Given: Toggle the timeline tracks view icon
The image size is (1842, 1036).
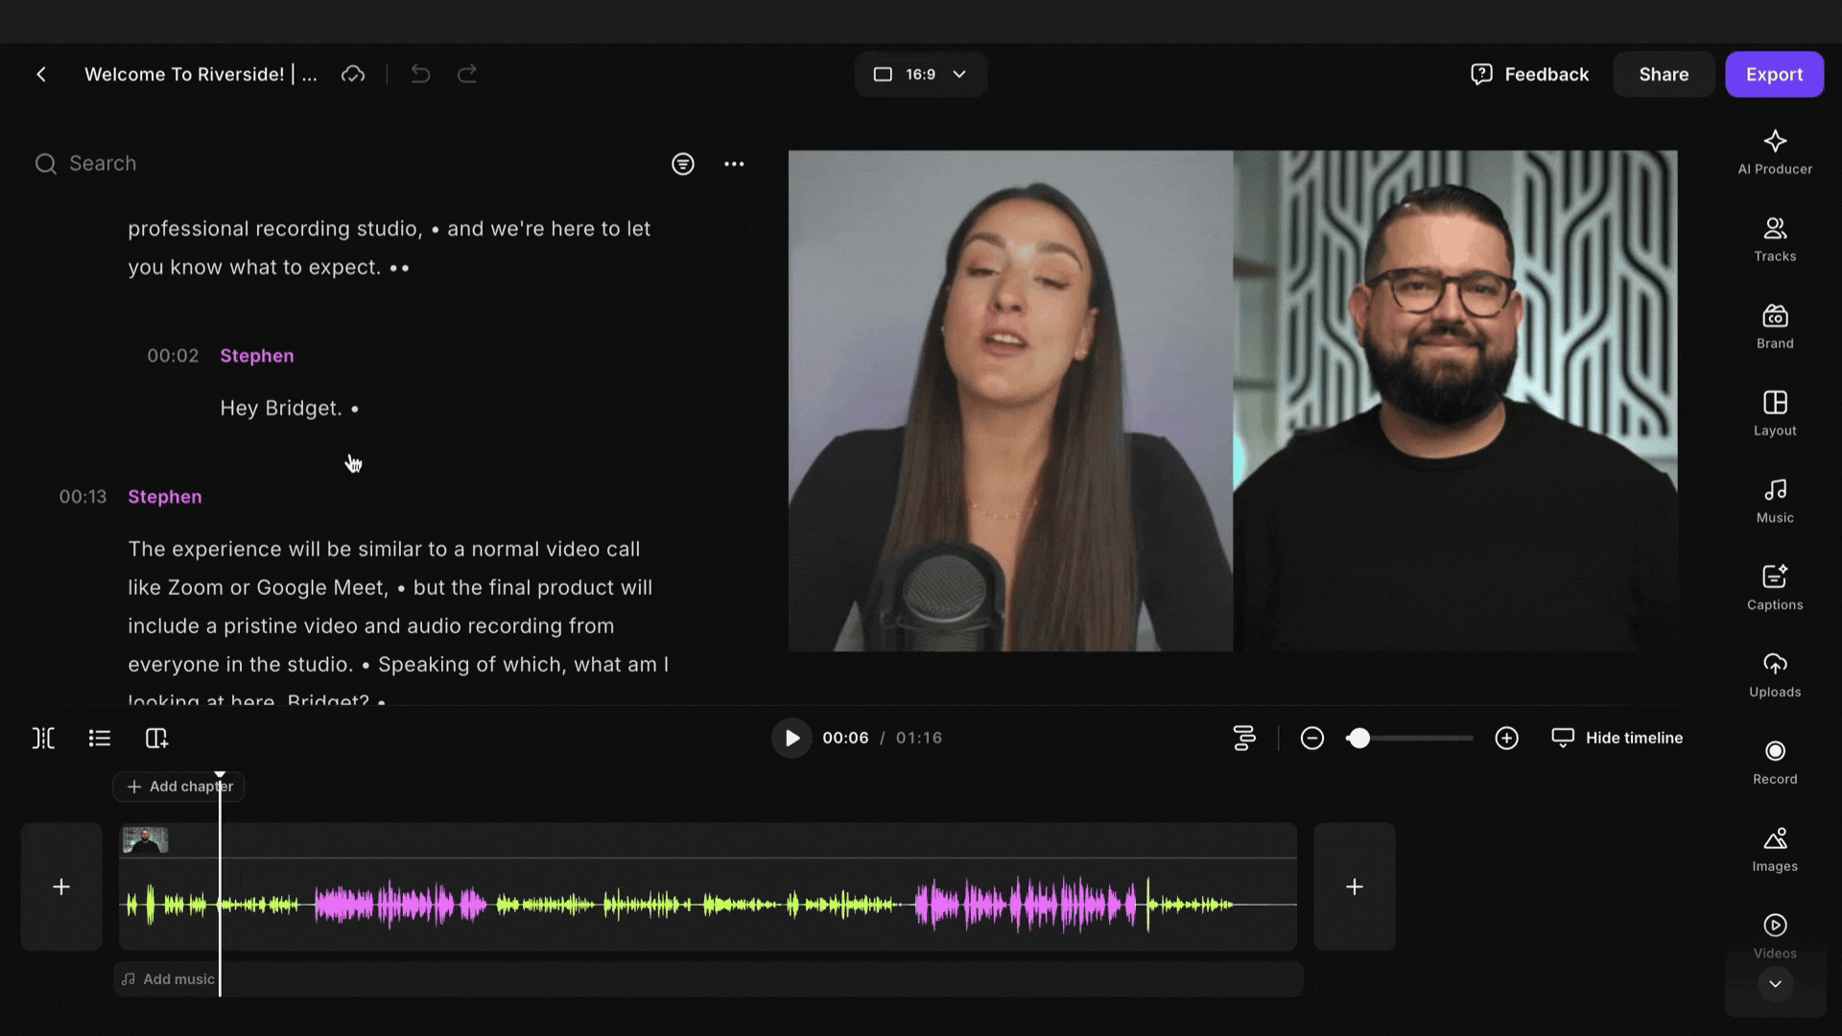Looking at the screenshot, I should pos(1244,738).
